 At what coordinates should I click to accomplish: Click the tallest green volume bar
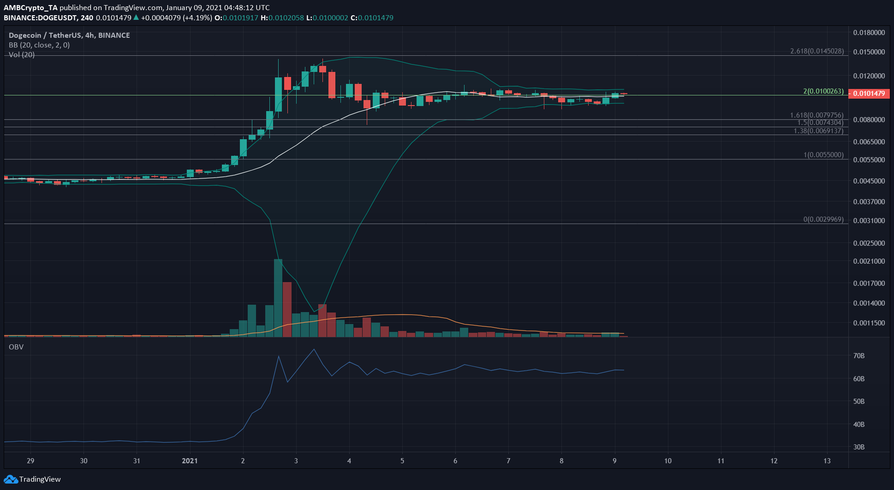click(x=278, y=298)
